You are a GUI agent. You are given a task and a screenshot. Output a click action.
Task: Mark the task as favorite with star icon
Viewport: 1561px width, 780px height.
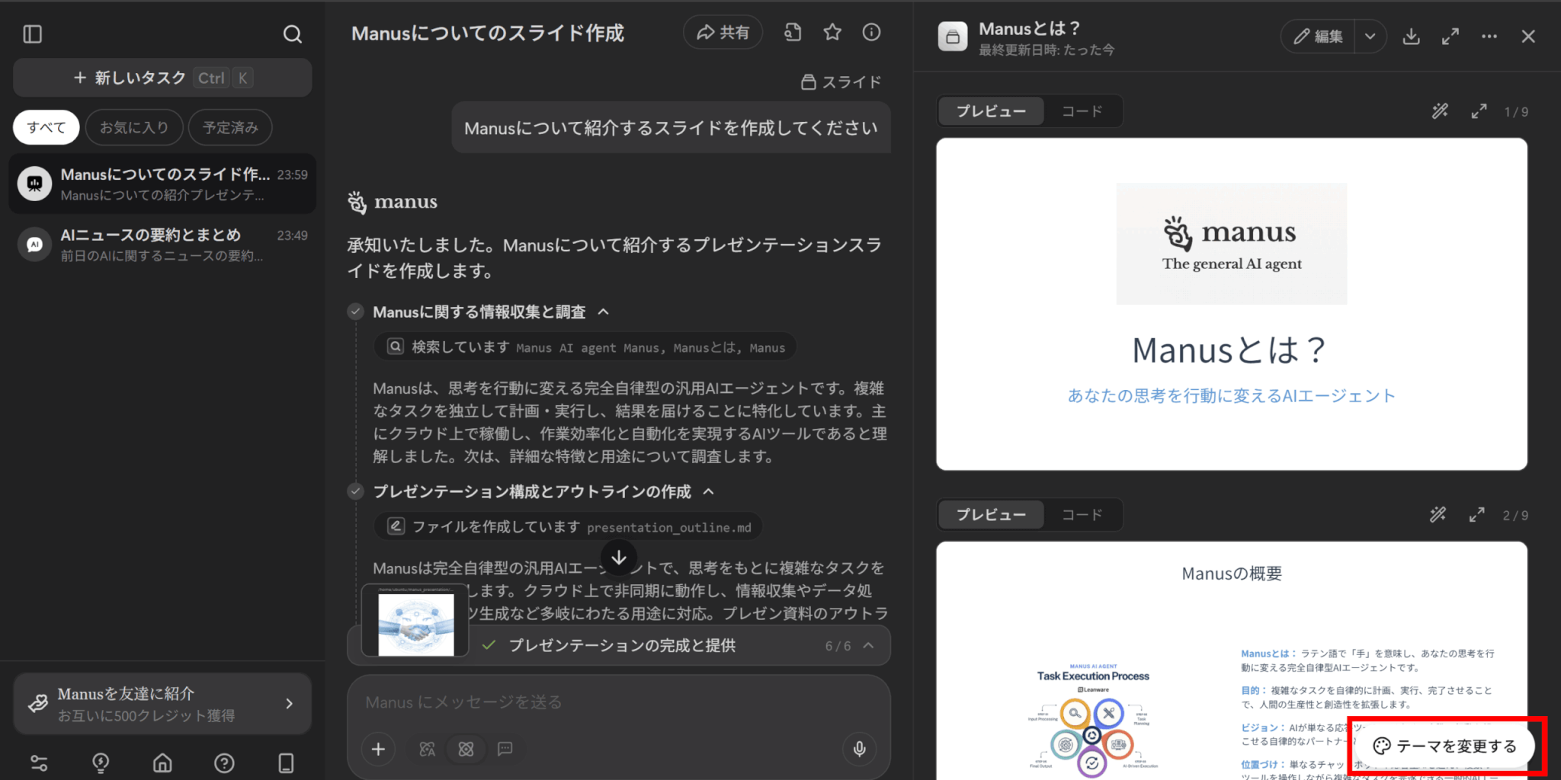(x=832, y=32)
